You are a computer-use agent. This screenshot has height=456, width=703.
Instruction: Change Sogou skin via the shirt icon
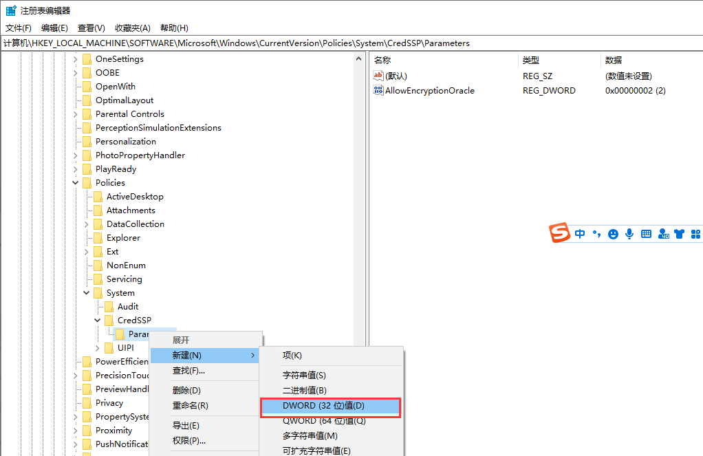pos(679,234)
